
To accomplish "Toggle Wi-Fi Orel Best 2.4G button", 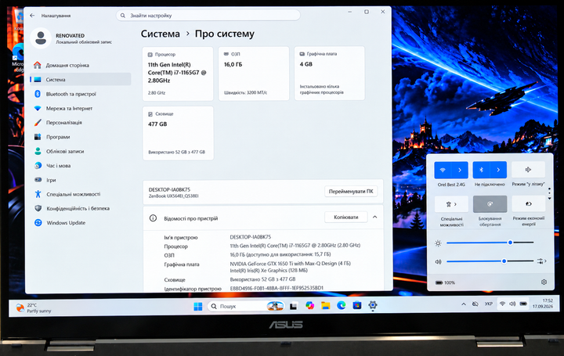I will click(x=443, y=170).
